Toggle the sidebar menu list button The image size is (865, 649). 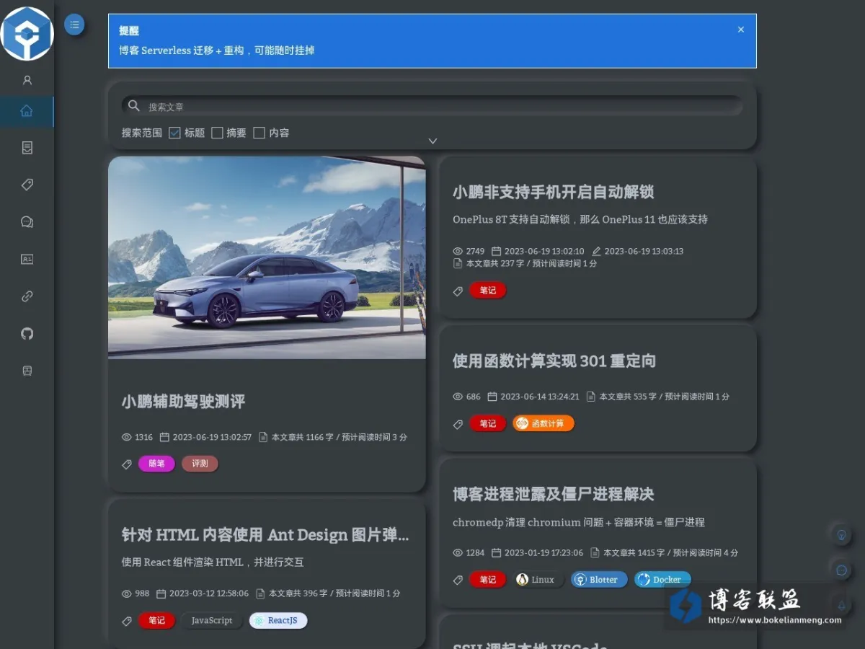[x=74, y=25]
